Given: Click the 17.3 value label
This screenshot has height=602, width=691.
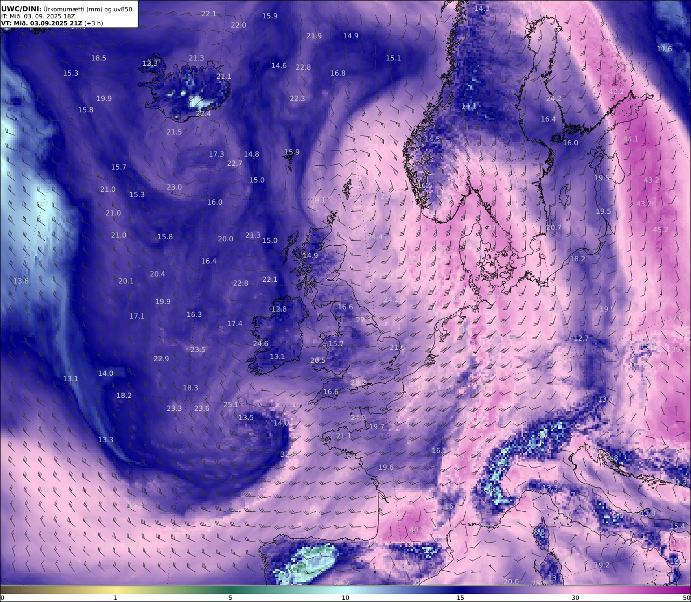Looking at the screenshot, I should pyautogui.click(x=216, y=154).
